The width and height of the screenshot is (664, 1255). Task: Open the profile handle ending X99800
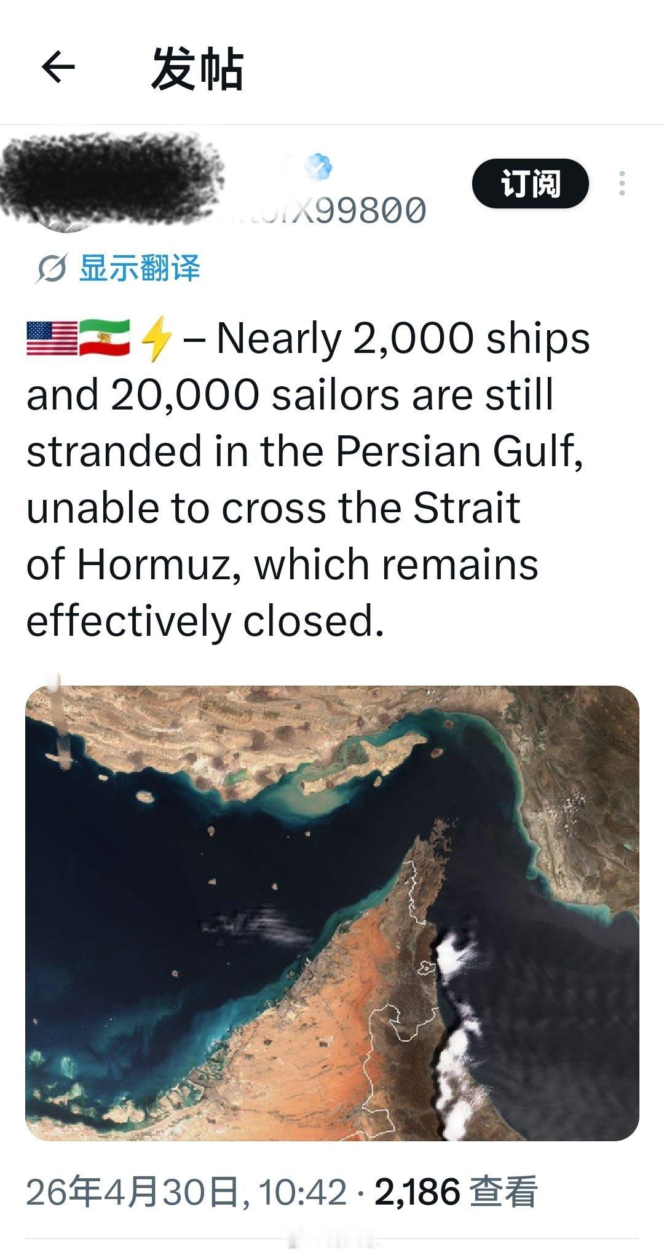coord(344,210)
